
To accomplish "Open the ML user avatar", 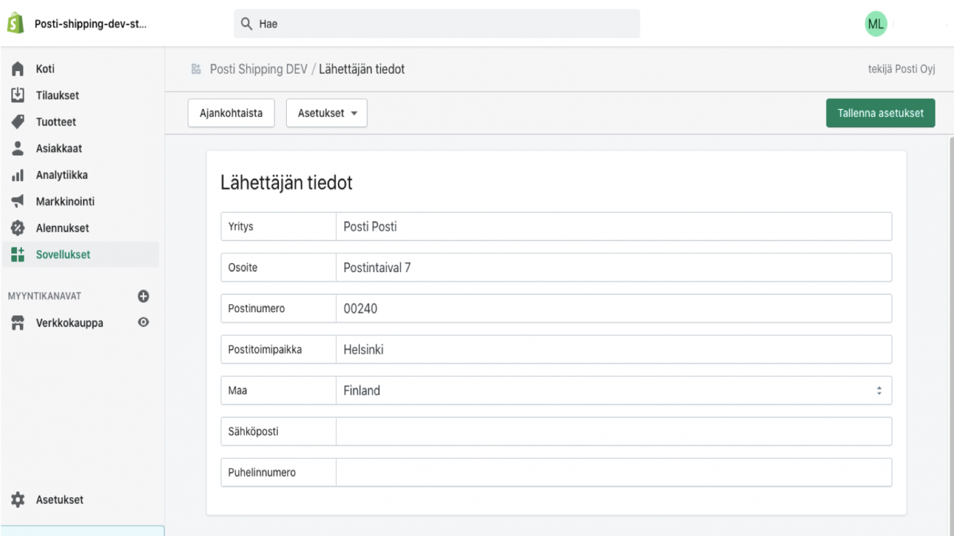I will click(x=876, y=24).
